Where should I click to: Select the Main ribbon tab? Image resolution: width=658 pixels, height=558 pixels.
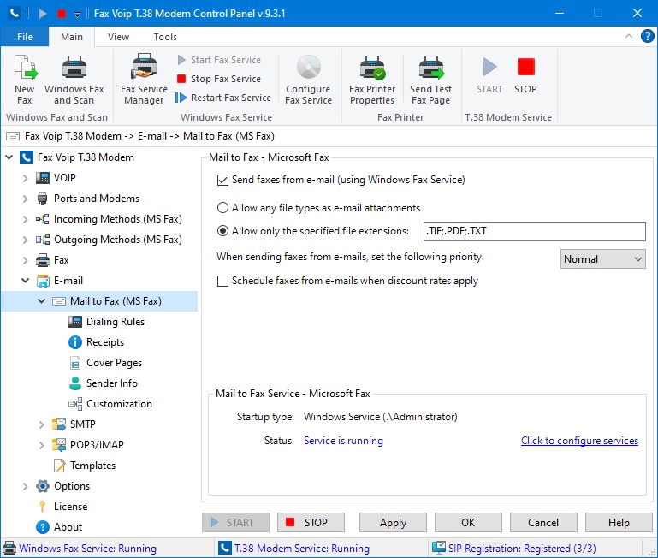[72, 37]
